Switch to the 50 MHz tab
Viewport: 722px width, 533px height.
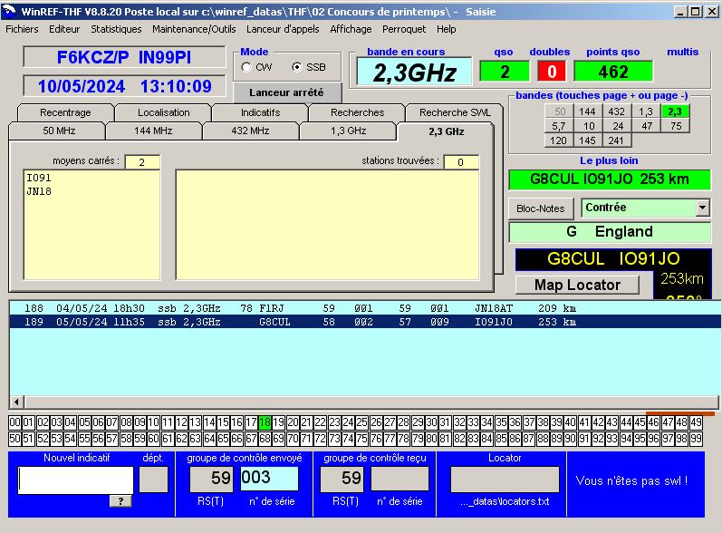(59, 131)
